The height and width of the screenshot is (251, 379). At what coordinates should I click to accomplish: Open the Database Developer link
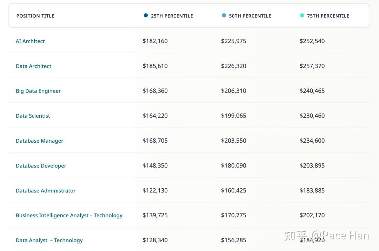(41, 166)
